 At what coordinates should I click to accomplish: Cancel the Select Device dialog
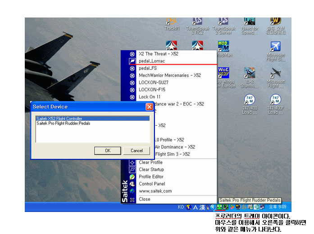(137, 150)
